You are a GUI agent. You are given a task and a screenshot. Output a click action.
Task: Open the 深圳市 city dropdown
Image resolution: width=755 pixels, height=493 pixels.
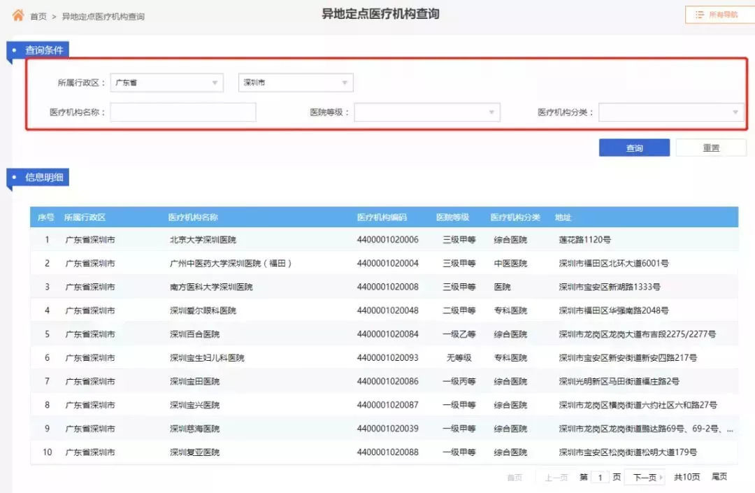(x=295, y=82)
